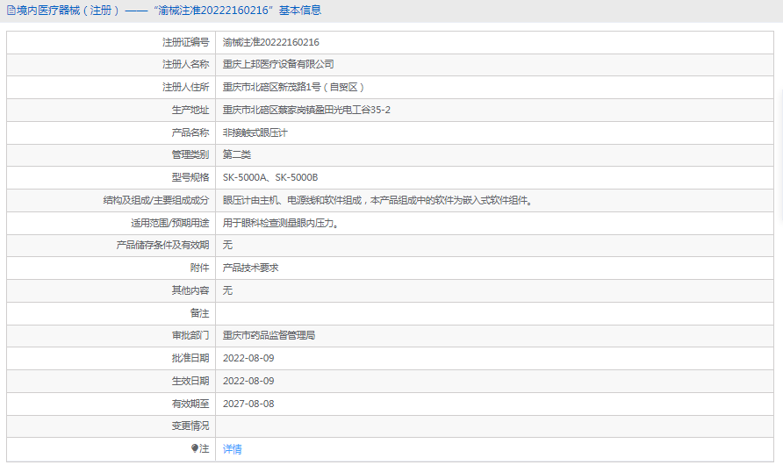Click 无 value in 产品储存条件及有效期 row
Image resolution: width=783 pixels, height=465 pixels.
227,245
